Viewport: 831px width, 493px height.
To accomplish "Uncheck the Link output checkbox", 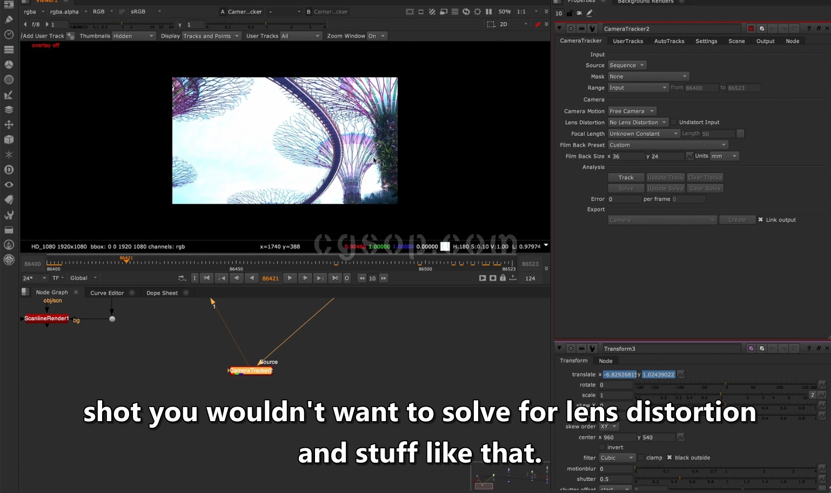I will 761,220.
